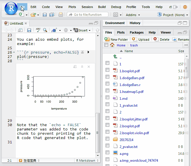
Task: Open the trash breadcrumb link
Action: pos(134,45)
